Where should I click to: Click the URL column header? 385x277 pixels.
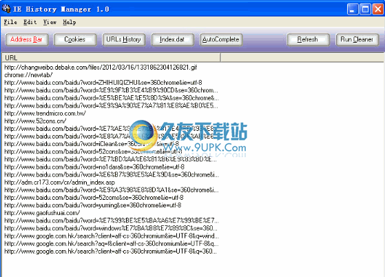pyautogui.click(x=111, y=58)
